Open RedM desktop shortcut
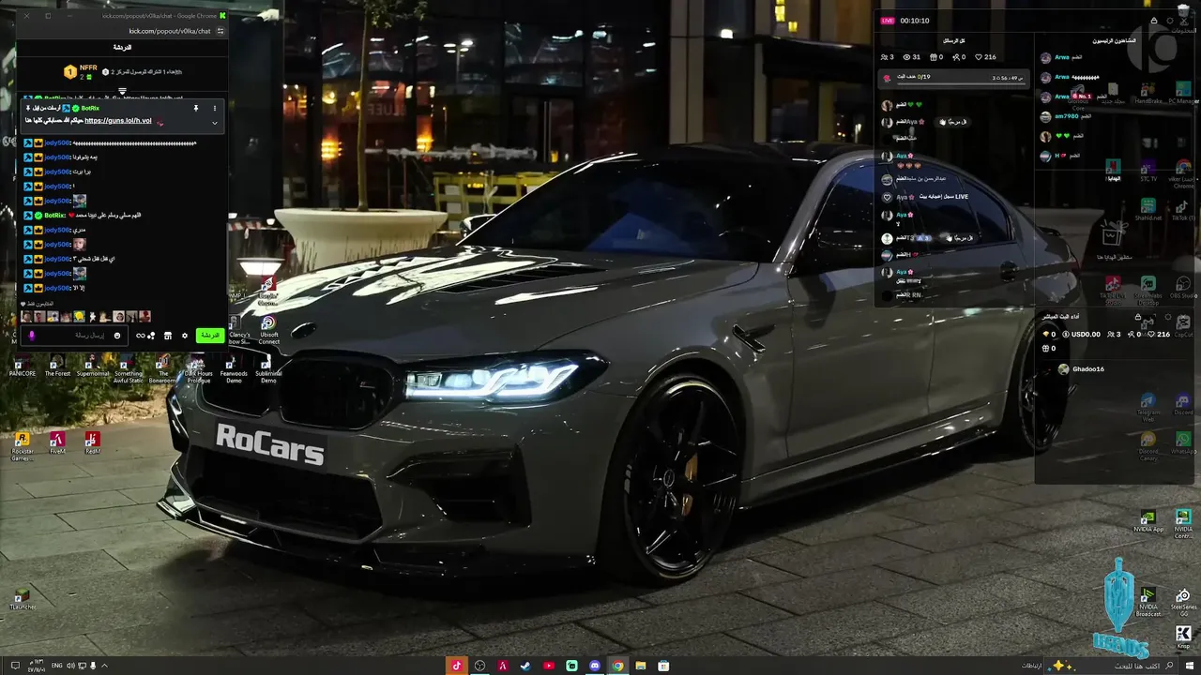 (x=92, y=443)
